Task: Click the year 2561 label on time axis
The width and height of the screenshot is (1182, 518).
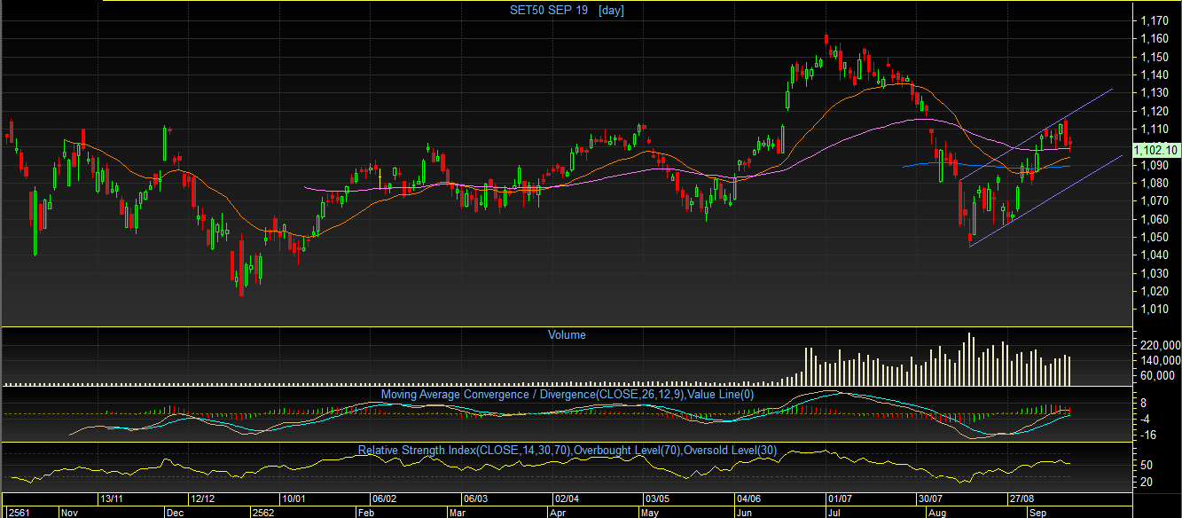Action: (x=19, y=512)
